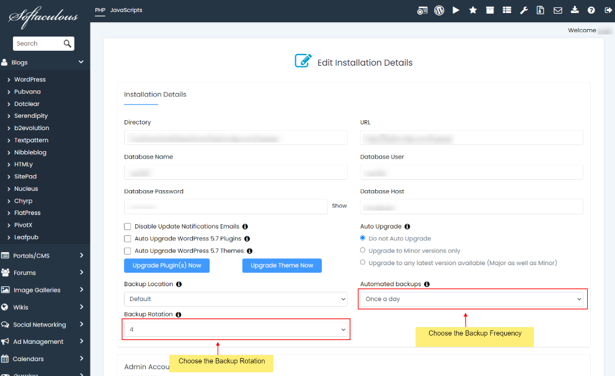
Task: Enable Disable Update Notifications Emails checkbox
Action: pyautogui.click(x=128, y=227)
